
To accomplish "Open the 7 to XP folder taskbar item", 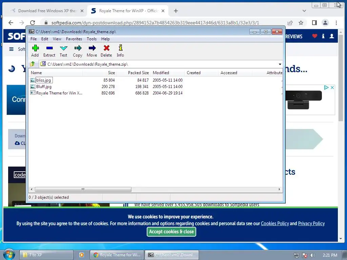I will point(46,255).
